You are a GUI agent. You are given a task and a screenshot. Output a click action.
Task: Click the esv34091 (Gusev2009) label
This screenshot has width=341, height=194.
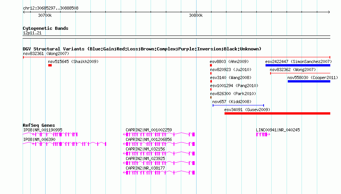point(247,110)
